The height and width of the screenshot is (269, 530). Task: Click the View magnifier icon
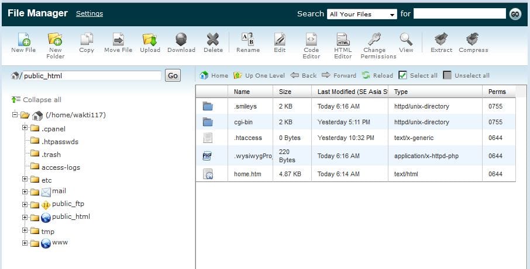(406, 40)
